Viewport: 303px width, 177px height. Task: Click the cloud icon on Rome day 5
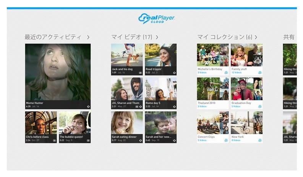(174, 107)
